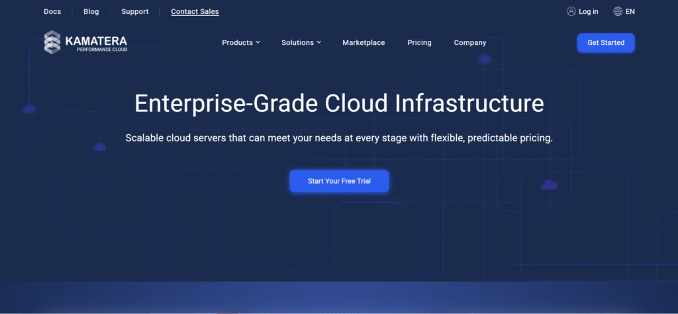Click the Enterprise-Grade Cloud Infrastructure headline
678x314 pixels.
[339, 104]
